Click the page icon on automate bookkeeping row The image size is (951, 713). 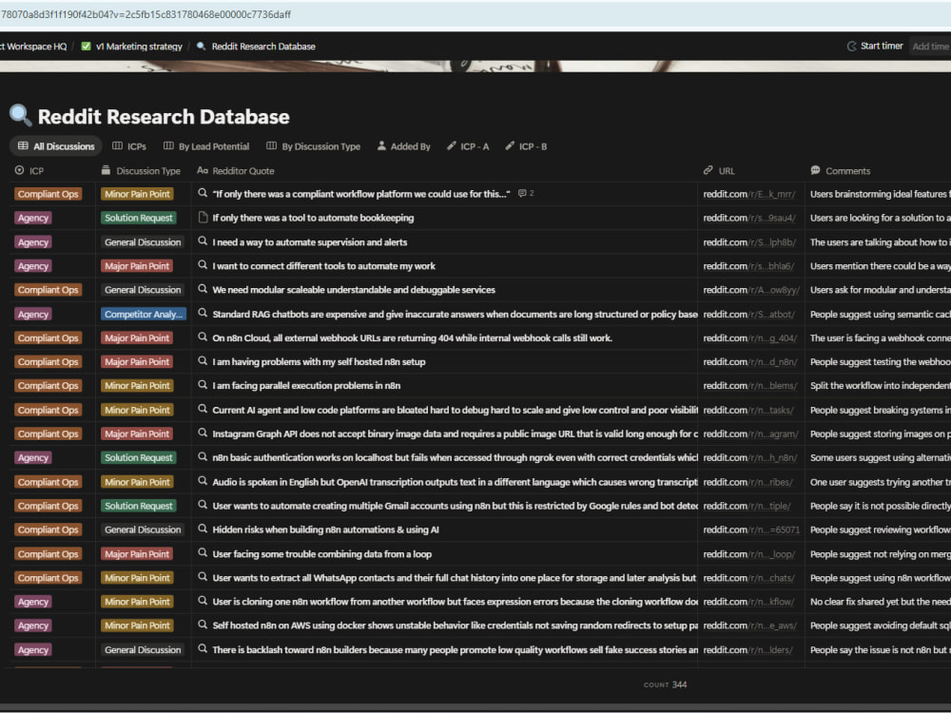[x=204, y=217]
